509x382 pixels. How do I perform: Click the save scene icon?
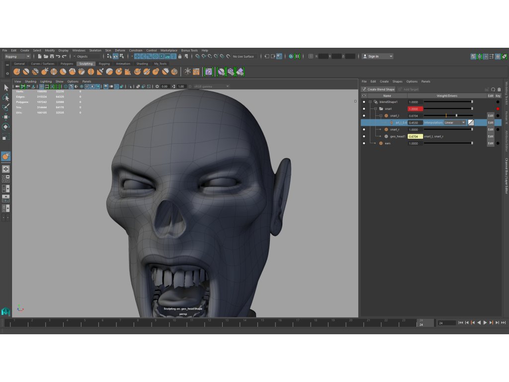tap(52, 57)
